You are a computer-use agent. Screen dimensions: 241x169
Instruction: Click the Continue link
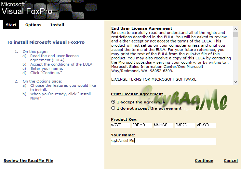point(204,161)
